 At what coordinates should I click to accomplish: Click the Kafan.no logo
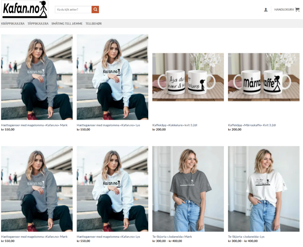click(25, 9)
